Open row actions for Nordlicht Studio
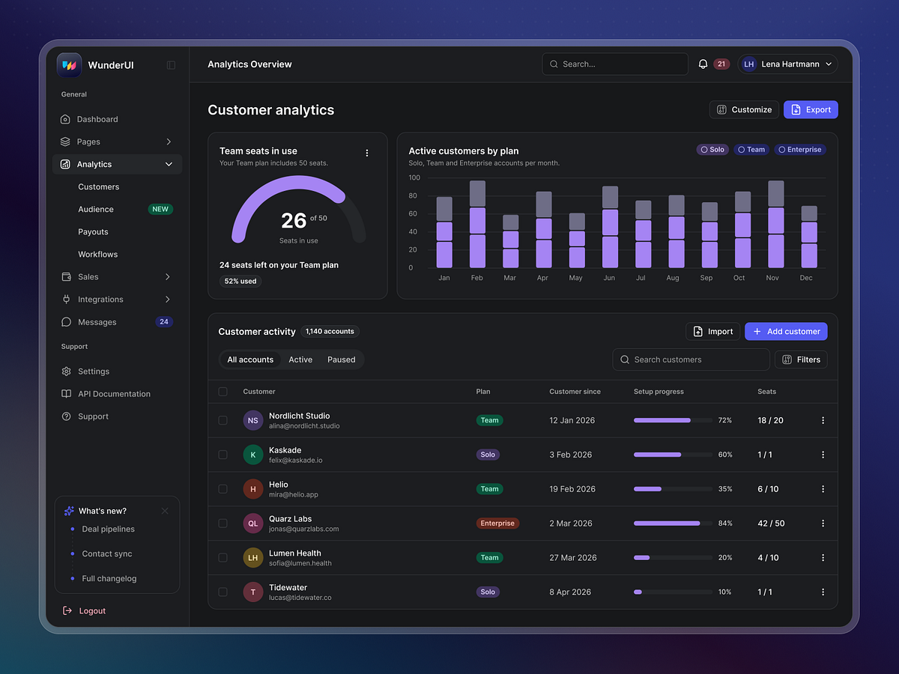 pos(823,420)
